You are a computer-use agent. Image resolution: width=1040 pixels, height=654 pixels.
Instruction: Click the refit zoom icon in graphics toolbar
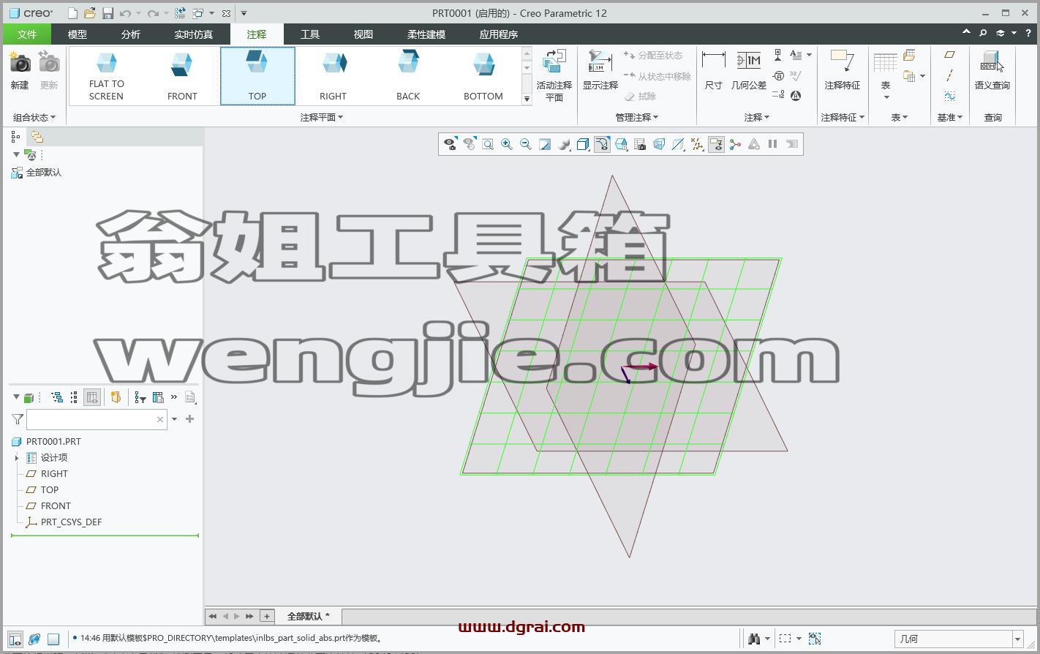coord(488,145)
